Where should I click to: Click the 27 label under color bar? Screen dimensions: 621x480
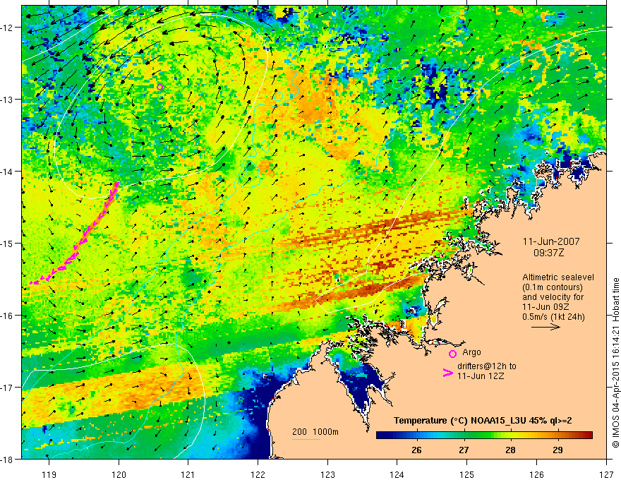tap(464, 450)
